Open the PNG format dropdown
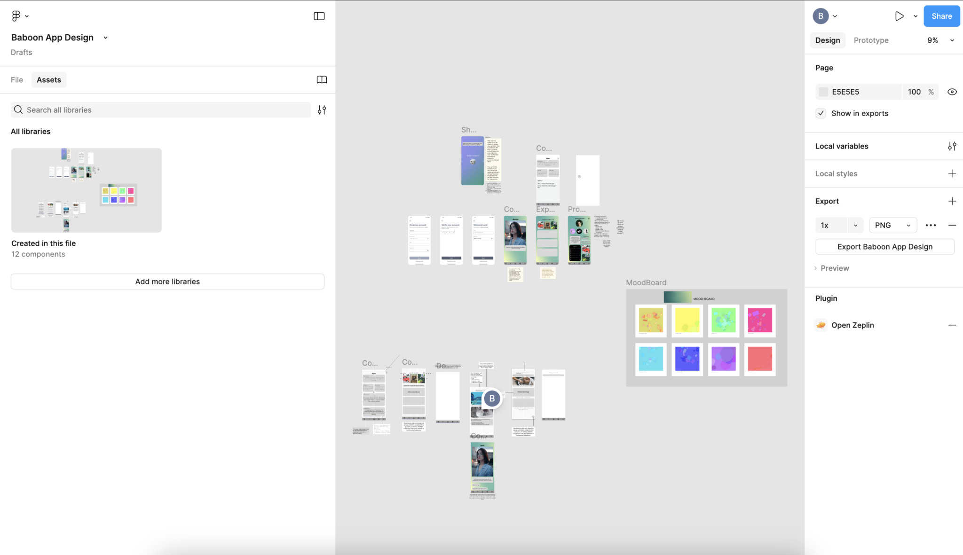 [x=892, y=225]
